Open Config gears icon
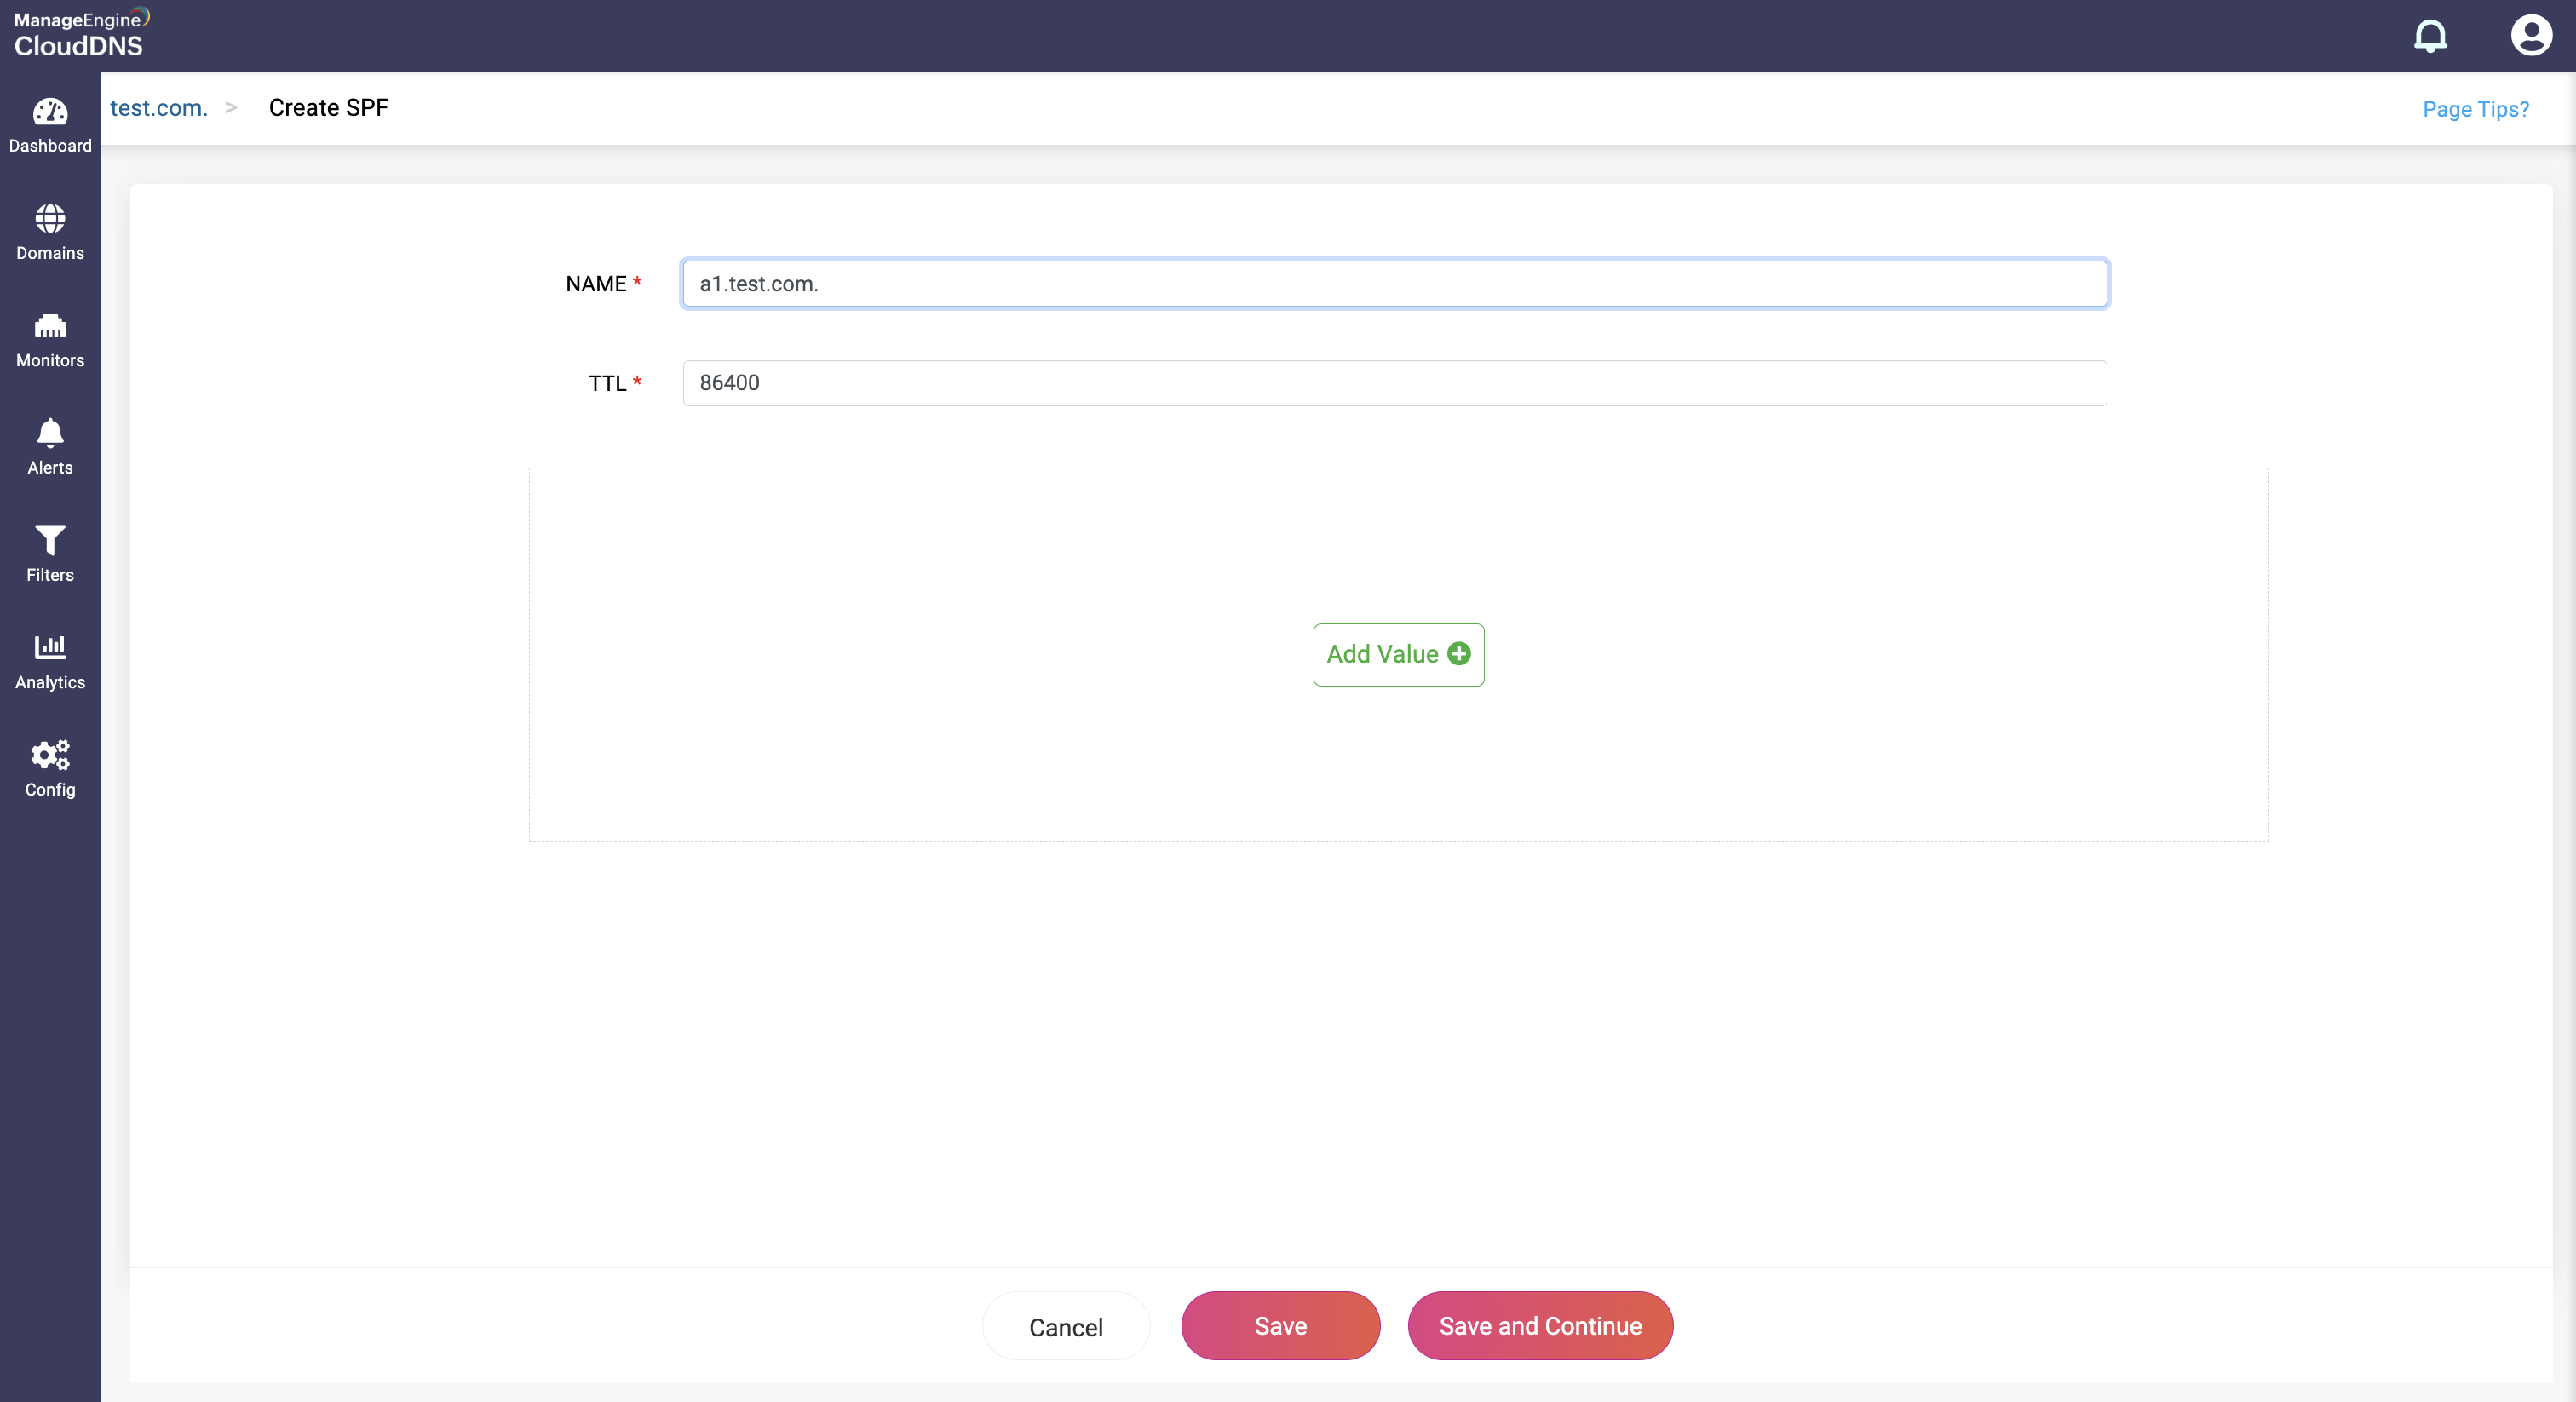This screenshot has width=2576, height=1402. coord(50,755)
